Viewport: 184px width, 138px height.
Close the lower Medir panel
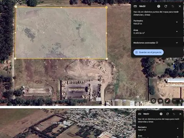(x=180, y=114)
